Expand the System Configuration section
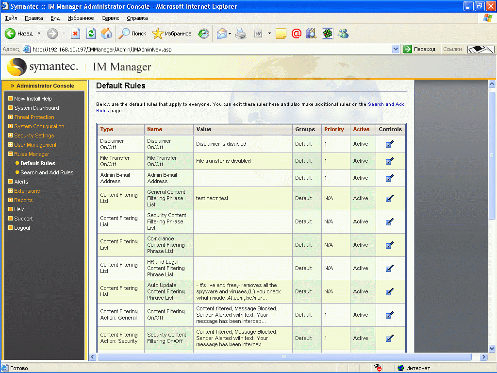This screenshot has height=373, width=497. [x=39, y=126]
